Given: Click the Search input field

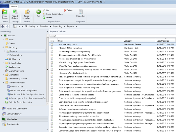Looking at the screenshot, I should [x=113, y=36].
